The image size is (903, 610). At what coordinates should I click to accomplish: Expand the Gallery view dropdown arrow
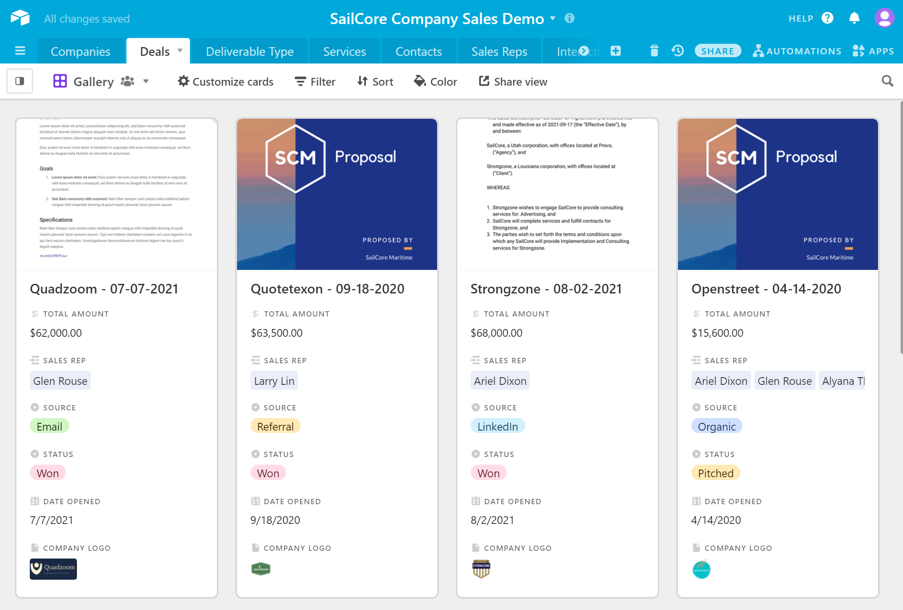click(146, 81)
